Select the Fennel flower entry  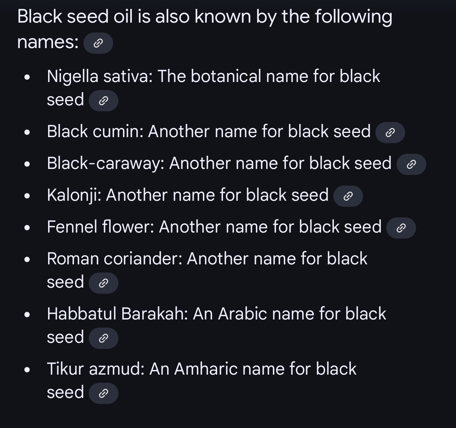214,227
